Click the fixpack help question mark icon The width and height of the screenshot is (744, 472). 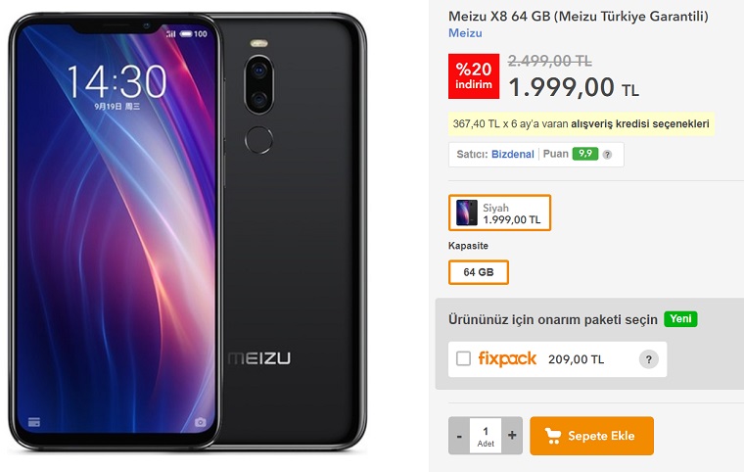[649, 359]
